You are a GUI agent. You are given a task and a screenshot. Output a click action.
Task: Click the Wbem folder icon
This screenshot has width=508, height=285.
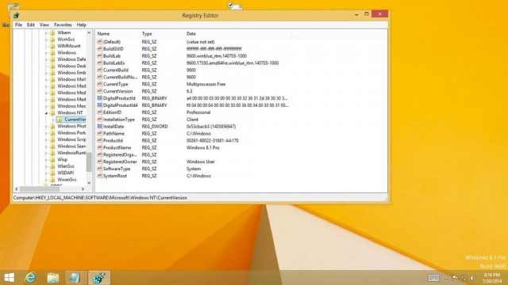52,32
